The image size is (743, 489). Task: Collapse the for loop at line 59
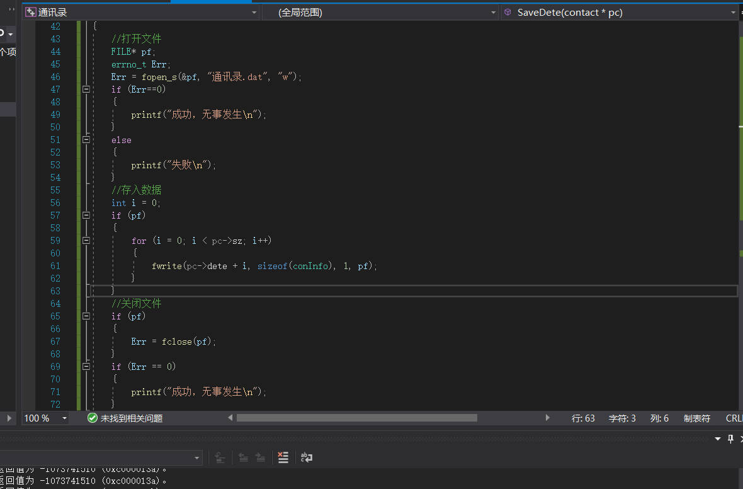point(86,240)
